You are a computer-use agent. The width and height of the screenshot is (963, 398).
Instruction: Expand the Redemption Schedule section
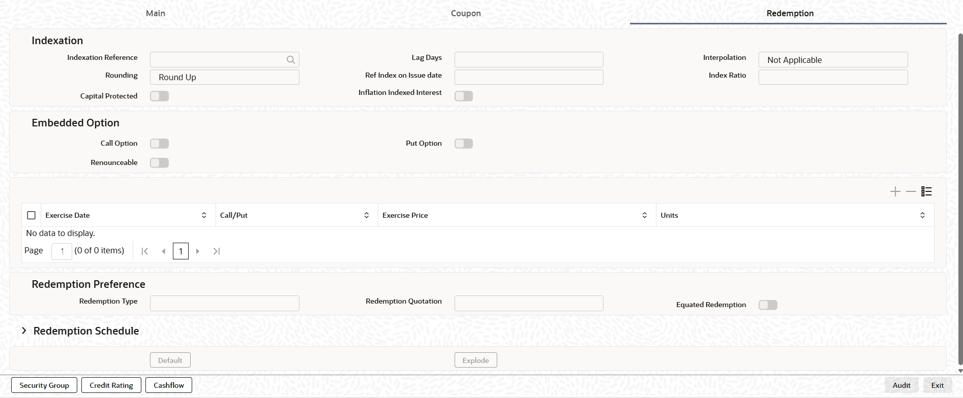point(24,331)
